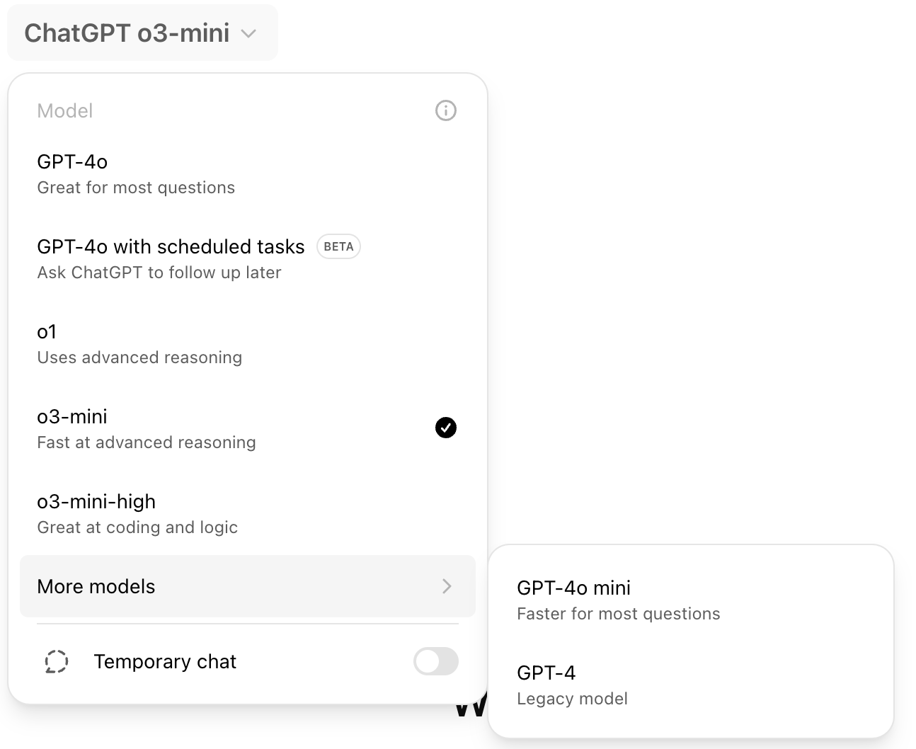This screenshot has width=916, height=749.
Task: Click the Temporary chat label
Action: 165,661
